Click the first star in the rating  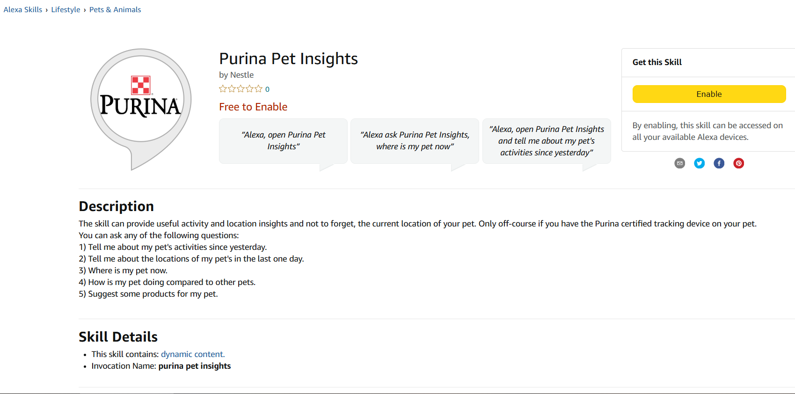tap(223, 89)
